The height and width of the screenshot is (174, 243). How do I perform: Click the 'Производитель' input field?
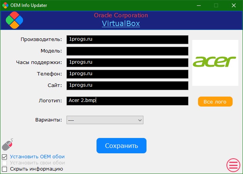pos(127,39)
